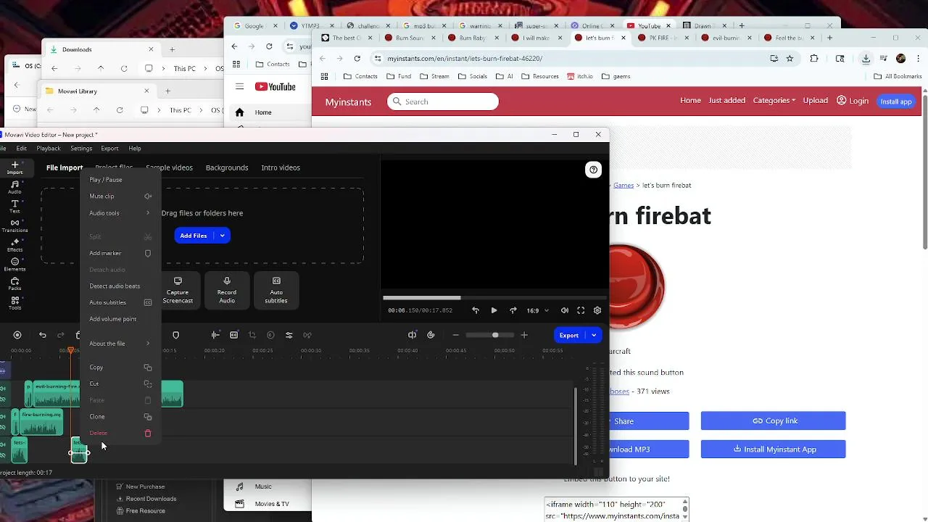This screenshot has width=928, height=522.
Task: Open the Elements panel in Movavi
Action: 14,265
